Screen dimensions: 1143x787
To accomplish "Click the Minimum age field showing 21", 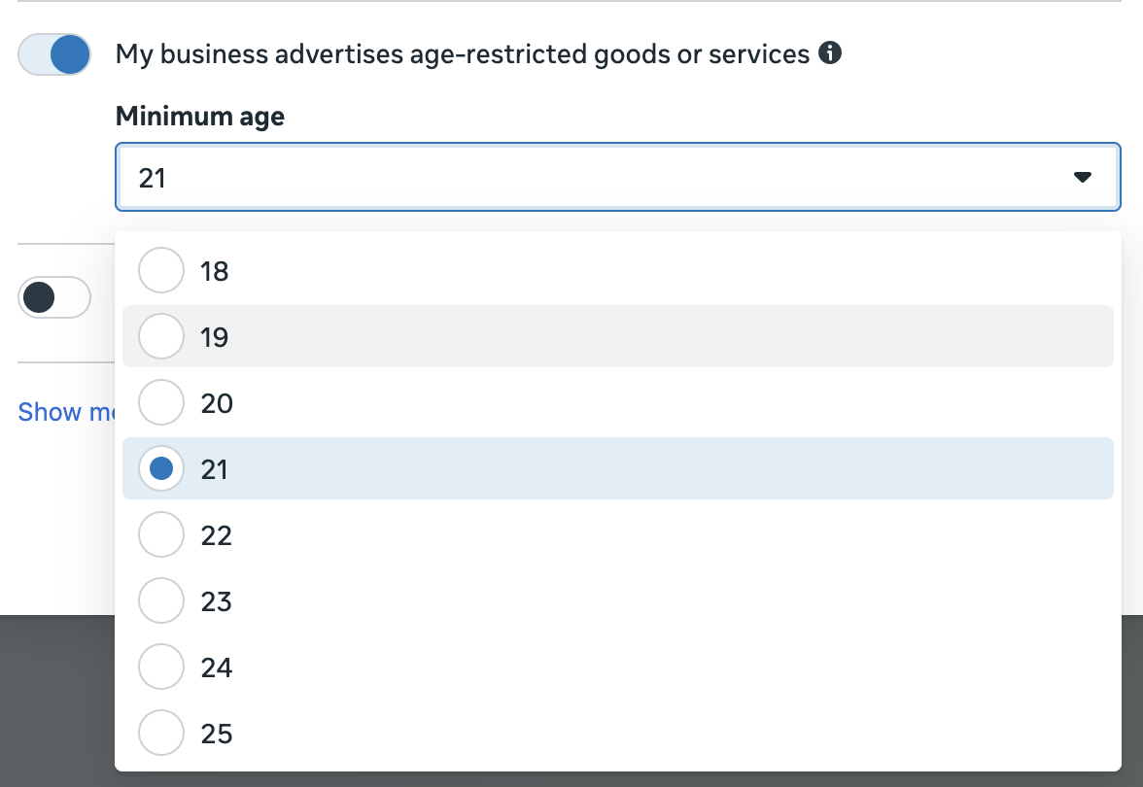I will (583, 178).
